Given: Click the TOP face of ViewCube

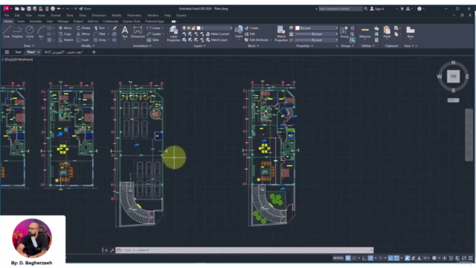Looking at the screenshot, I should 453,77.
